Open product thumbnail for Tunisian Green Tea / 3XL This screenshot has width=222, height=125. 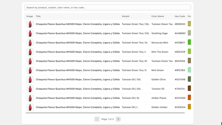pos(30,24)
